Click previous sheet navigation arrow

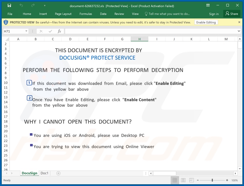pyautogui.click(x=6, y=173)
